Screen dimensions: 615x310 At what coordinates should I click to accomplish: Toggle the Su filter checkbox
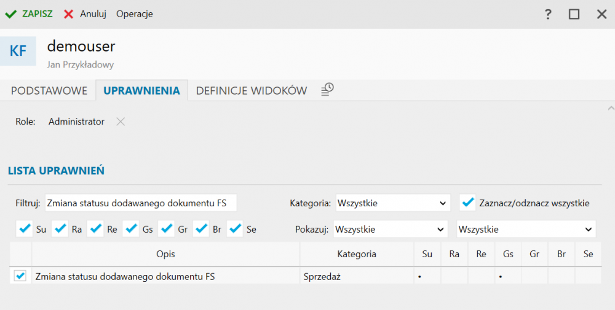point(25,229)
